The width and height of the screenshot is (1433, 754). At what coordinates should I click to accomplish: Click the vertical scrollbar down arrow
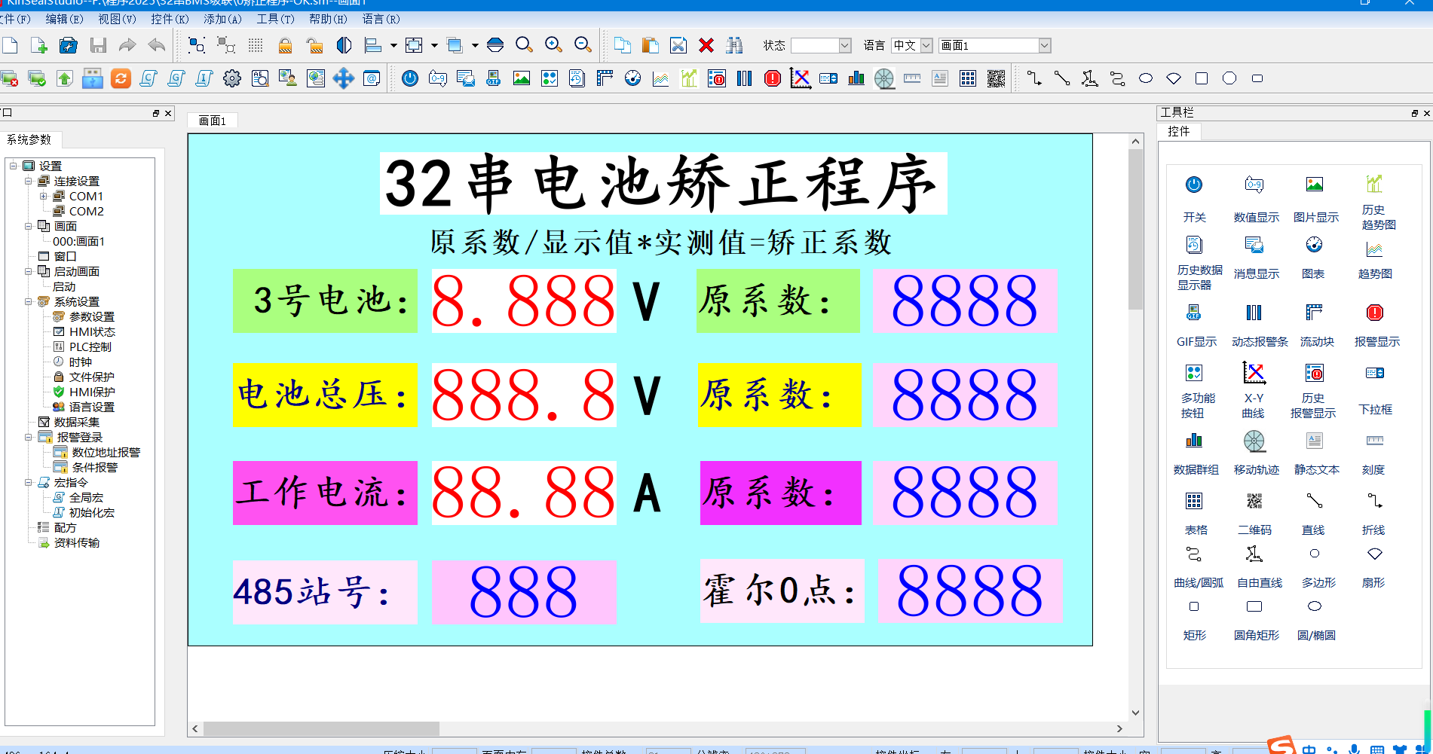pyautogui.click(x=1134, y=712)
